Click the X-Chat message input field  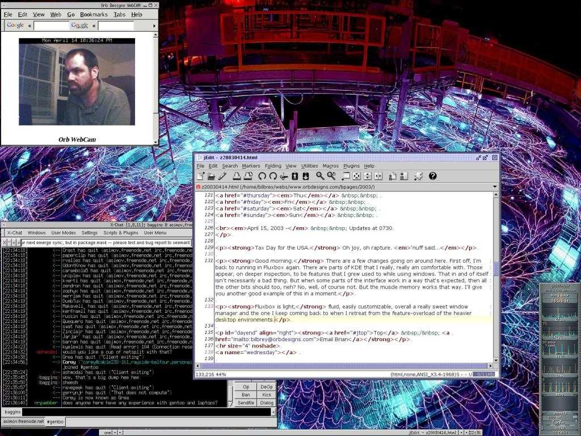pos(148,412)
